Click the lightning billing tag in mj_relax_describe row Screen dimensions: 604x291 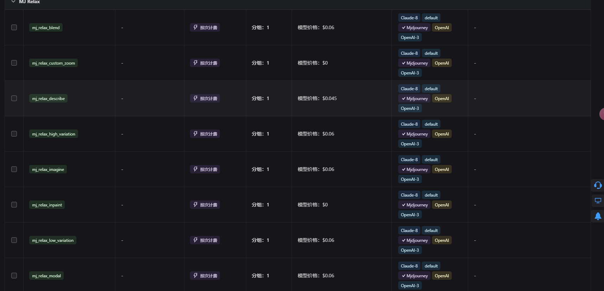click(205, 98)
